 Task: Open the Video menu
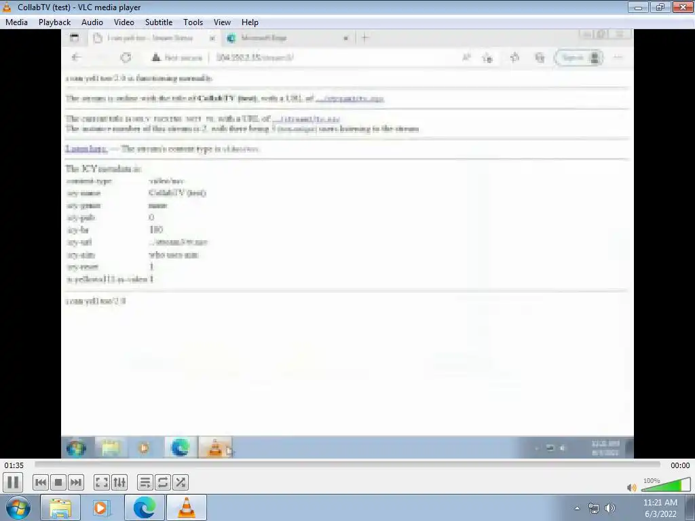click(x=124, y=22)
